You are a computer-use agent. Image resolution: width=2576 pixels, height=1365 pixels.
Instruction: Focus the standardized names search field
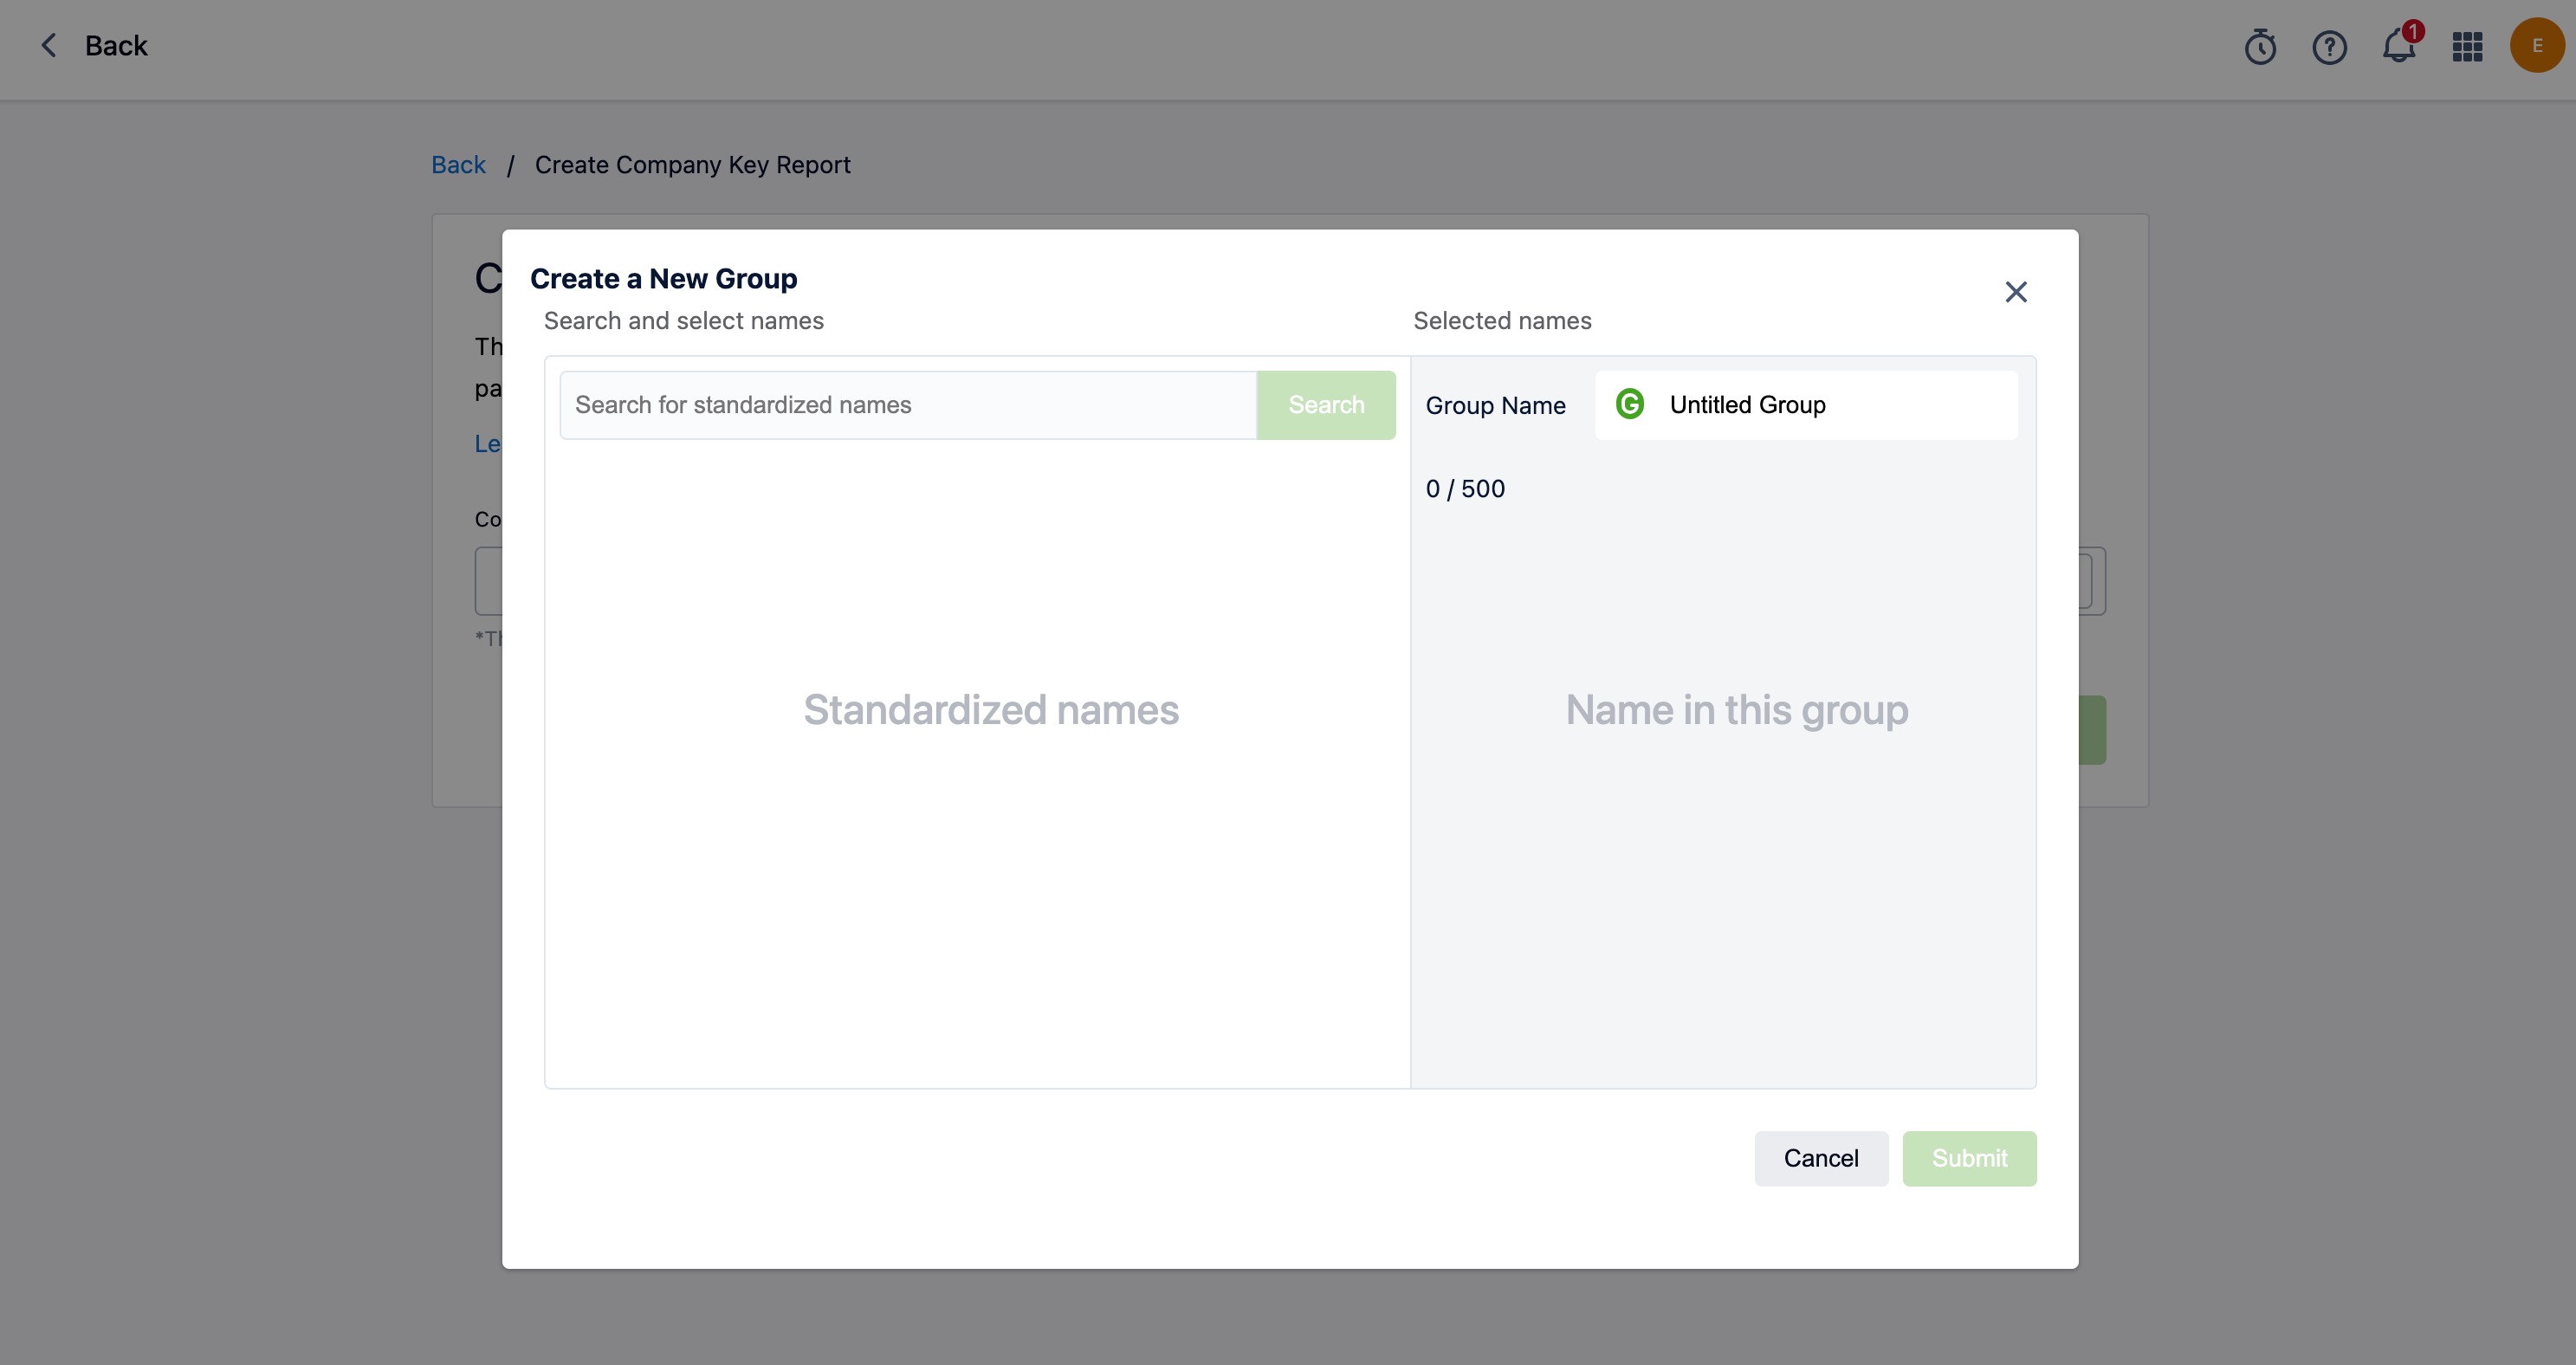pyautogui.click(x=906, y=405)
